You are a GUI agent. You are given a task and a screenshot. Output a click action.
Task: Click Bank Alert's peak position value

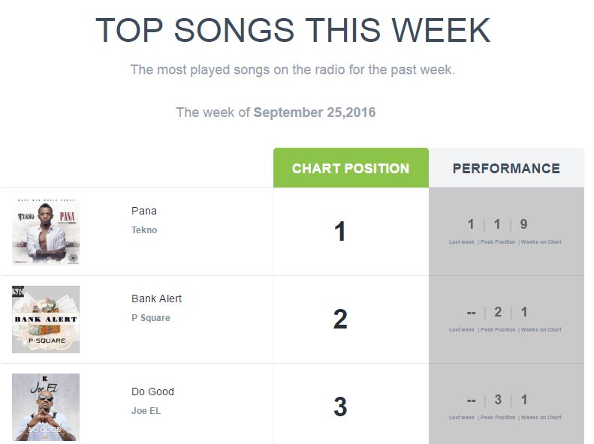click(498, 312)
